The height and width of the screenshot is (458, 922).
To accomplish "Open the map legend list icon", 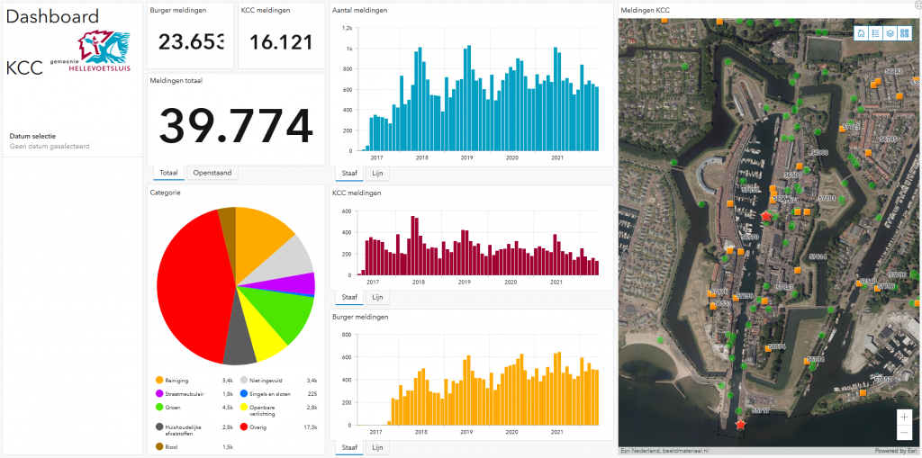I will point(875,33).
